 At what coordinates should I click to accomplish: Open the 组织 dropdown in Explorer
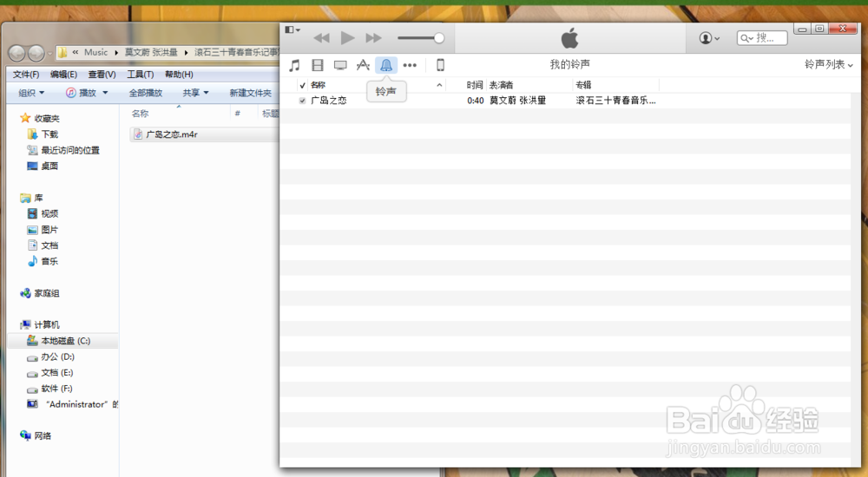coord(31,93)
